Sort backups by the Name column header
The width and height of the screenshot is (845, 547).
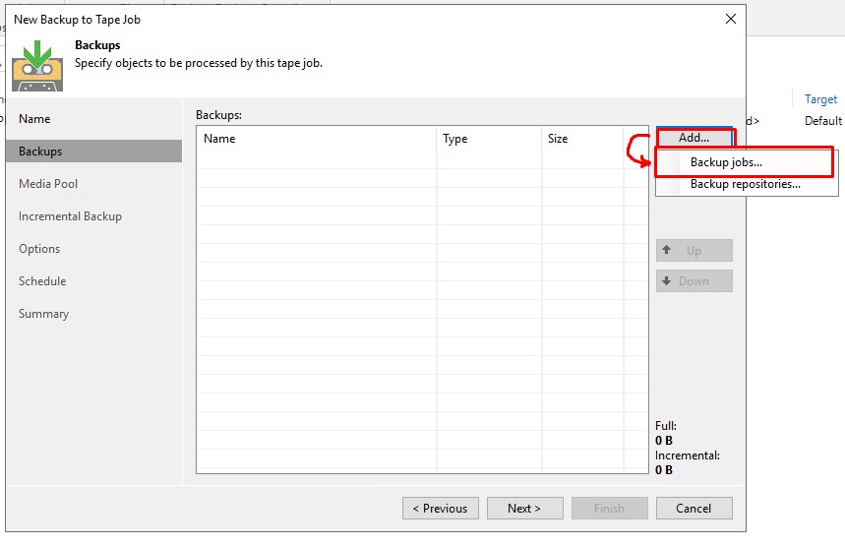pos(219,139)
